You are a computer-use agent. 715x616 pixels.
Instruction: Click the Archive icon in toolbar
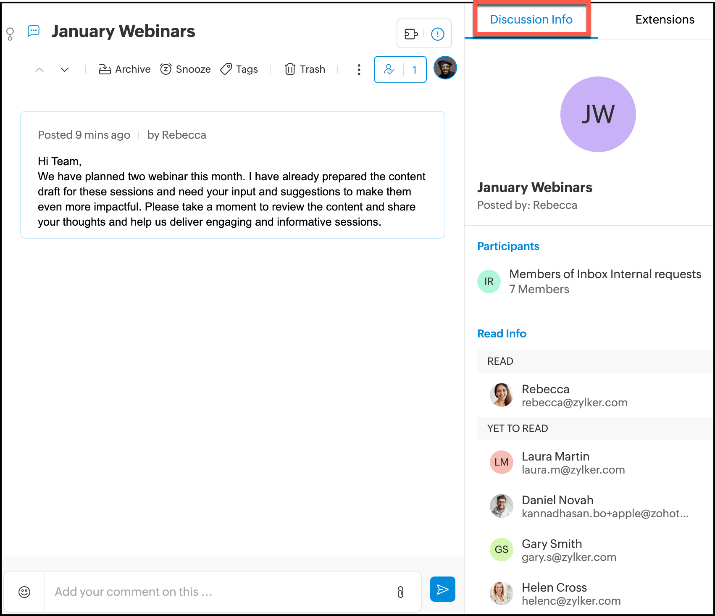(x=105, y=69)
